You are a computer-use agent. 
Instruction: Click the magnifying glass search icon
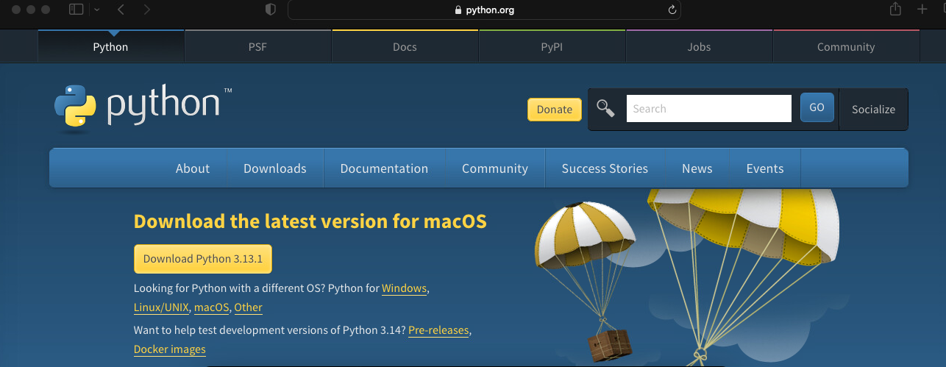(605, 109)
